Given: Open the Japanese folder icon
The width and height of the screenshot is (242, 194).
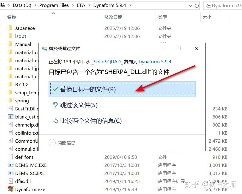Looking at the screenshot, I should coord(10,28).
